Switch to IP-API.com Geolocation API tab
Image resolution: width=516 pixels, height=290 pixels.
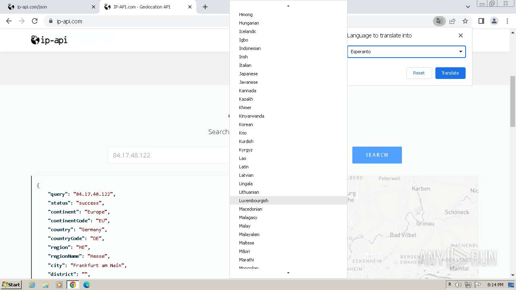pos(148,7)
